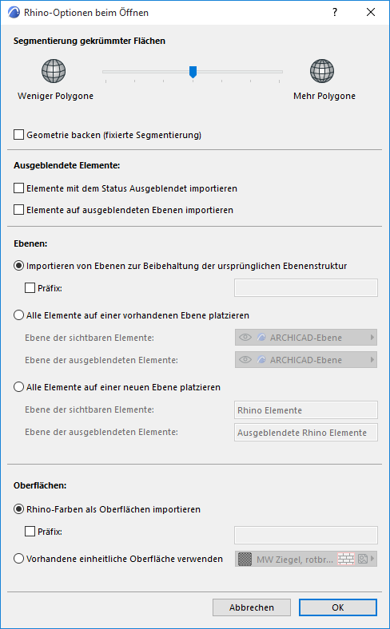The image size is (390, 629).
Task: Click the Rhino app icon in title bar
Action: click(x=14, y=13)
